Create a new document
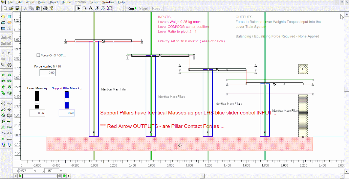The width and height of the screenshot is (349, 179). click(x=5, y=8)
